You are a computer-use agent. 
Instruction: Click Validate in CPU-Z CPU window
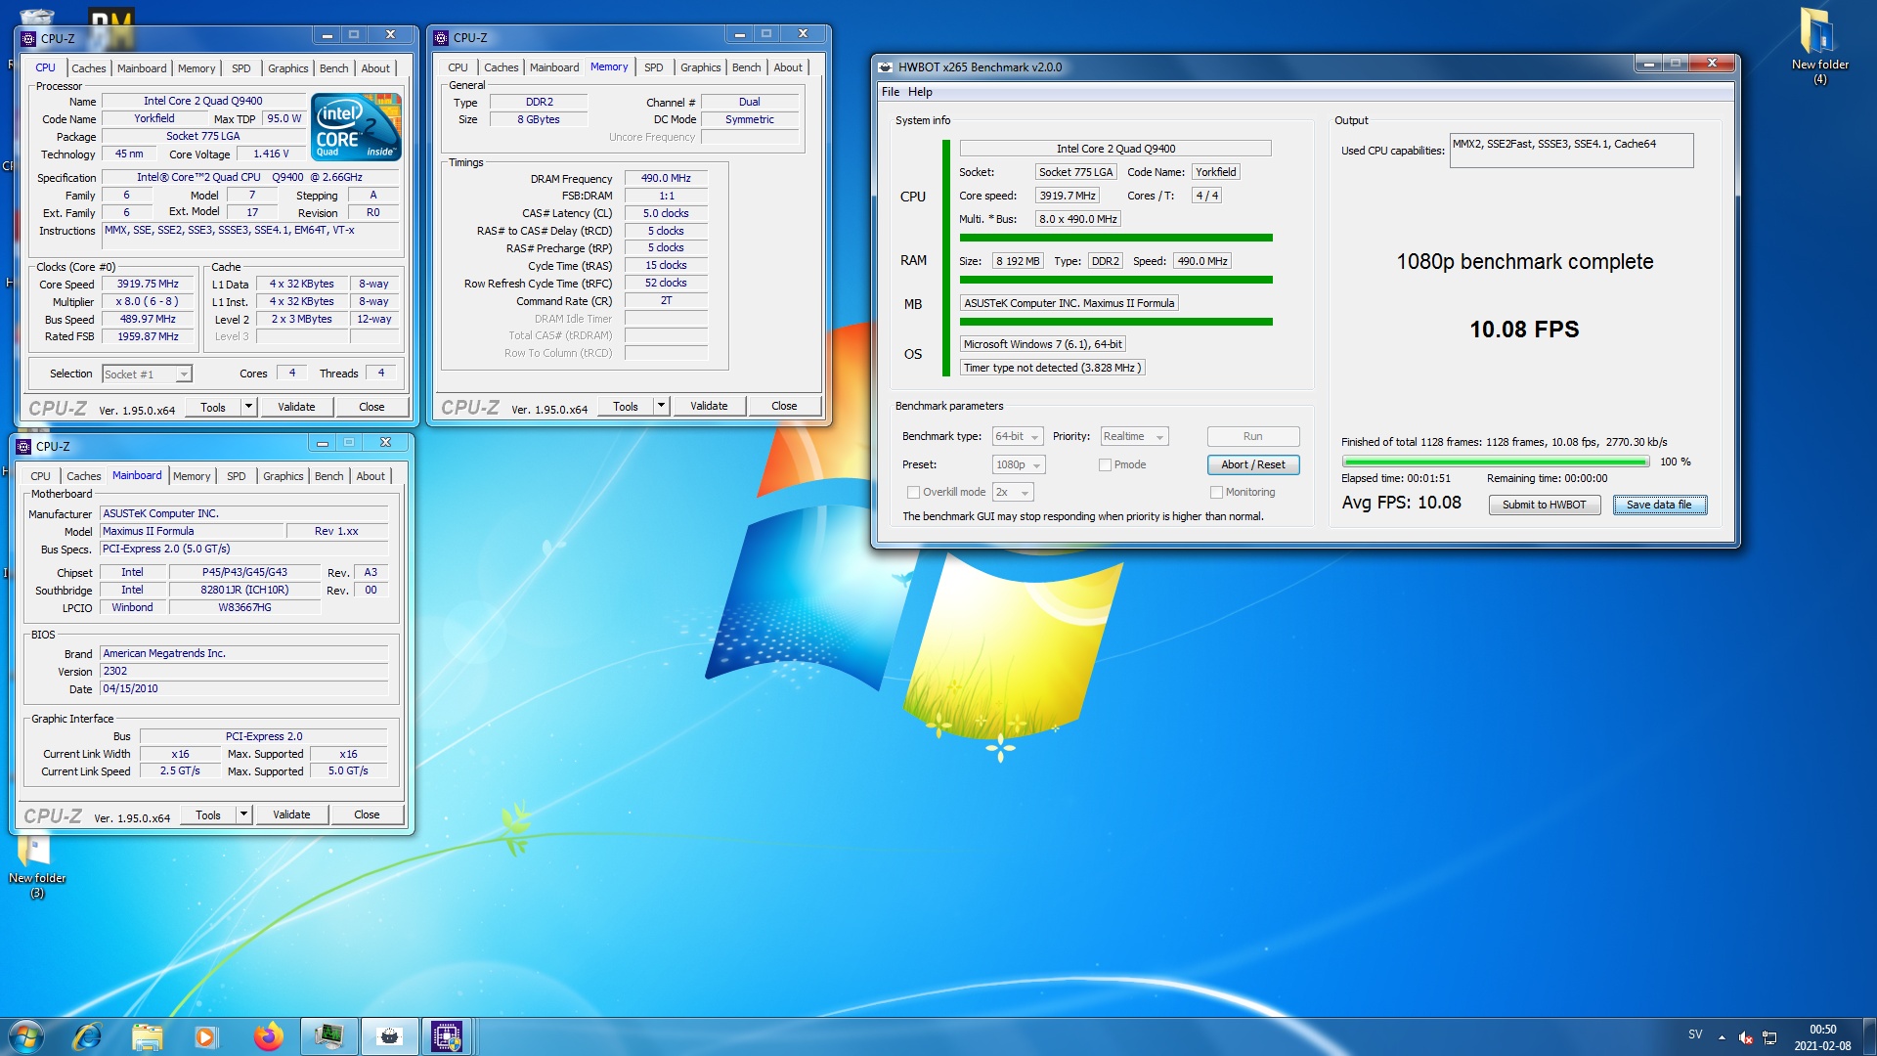296,407
